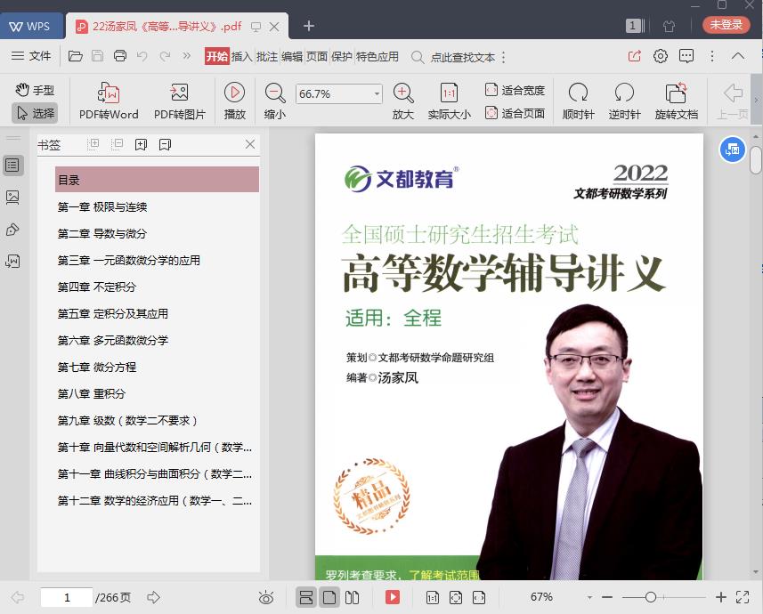Switch to the 页面 tab
Image resolution: width=763 pixels, height=614 pixels.
[x=317, y=56]
